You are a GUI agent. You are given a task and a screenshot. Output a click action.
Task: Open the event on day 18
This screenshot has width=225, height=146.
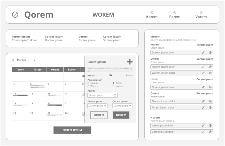pos(21,105)
